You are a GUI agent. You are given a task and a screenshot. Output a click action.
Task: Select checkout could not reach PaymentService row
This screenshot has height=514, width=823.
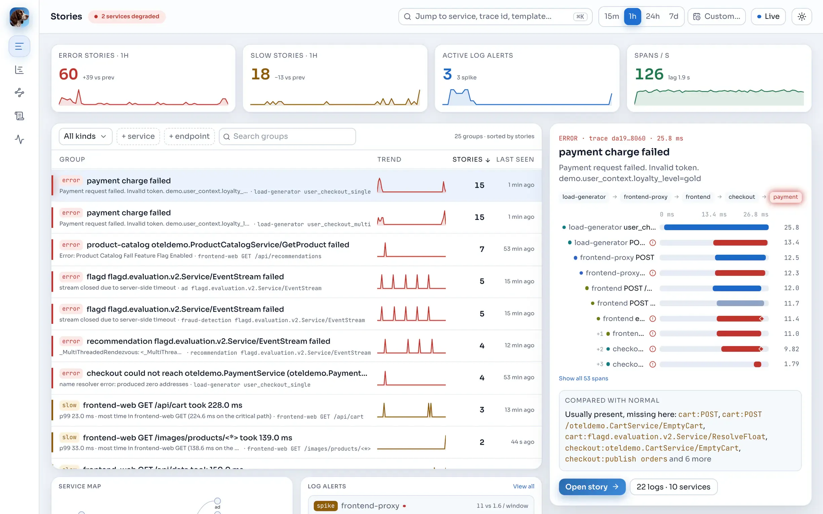(297, 378)
